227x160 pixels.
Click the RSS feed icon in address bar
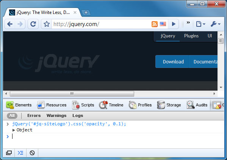(155, 24)
